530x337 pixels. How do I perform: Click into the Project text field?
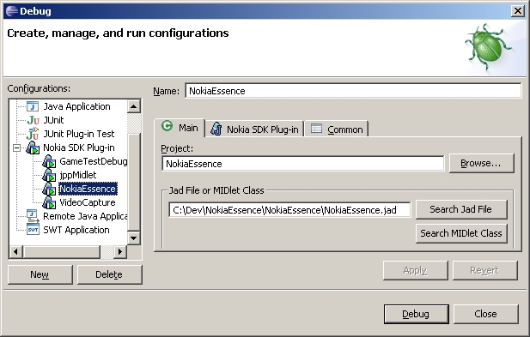(x=303, y=164)
